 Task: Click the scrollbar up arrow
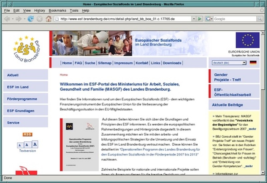point(263,33)
